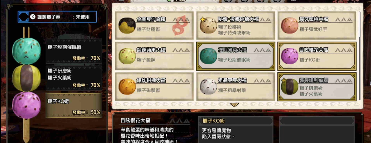Toggle the 謹製糰子券 未使用 option
371x143 pixels.
(x=57, y=17)
